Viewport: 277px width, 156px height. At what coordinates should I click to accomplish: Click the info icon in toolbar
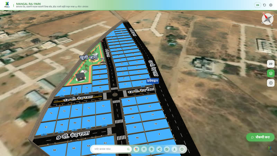182,149
